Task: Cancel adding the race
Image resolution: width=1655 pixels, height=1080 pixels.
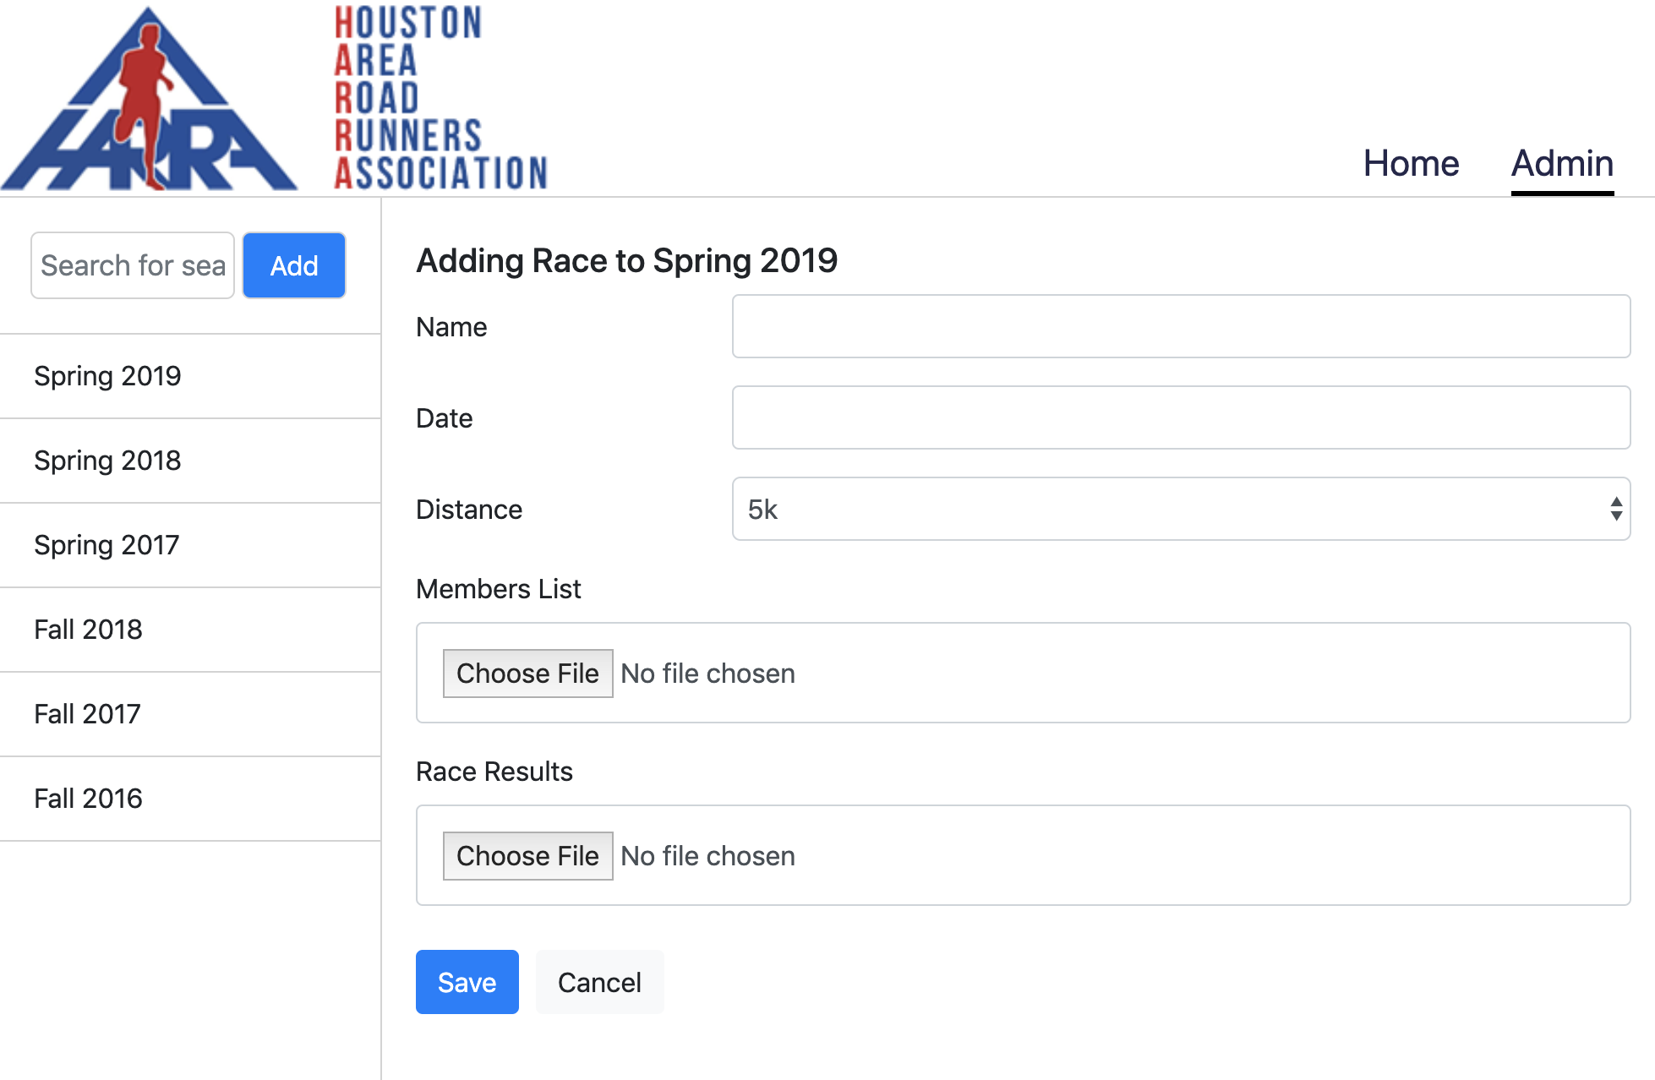Action: point(599,982)
